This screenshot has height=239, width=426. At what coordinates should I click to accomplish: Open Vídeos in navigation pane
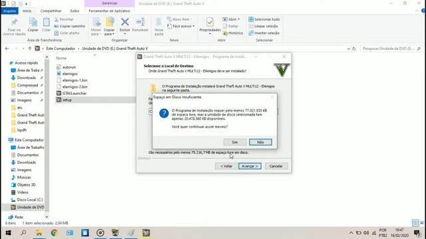[x=23, y=192]
